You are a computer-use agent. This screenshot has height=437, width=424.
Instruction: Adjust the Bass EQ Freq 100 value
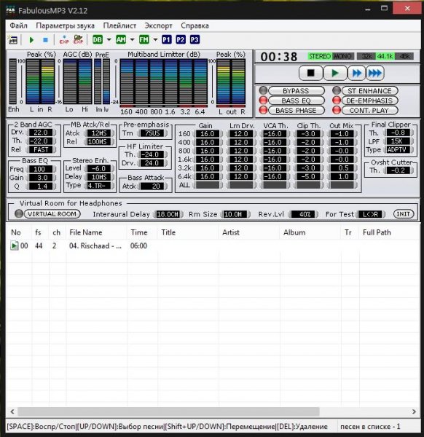(x=41, y=169)
